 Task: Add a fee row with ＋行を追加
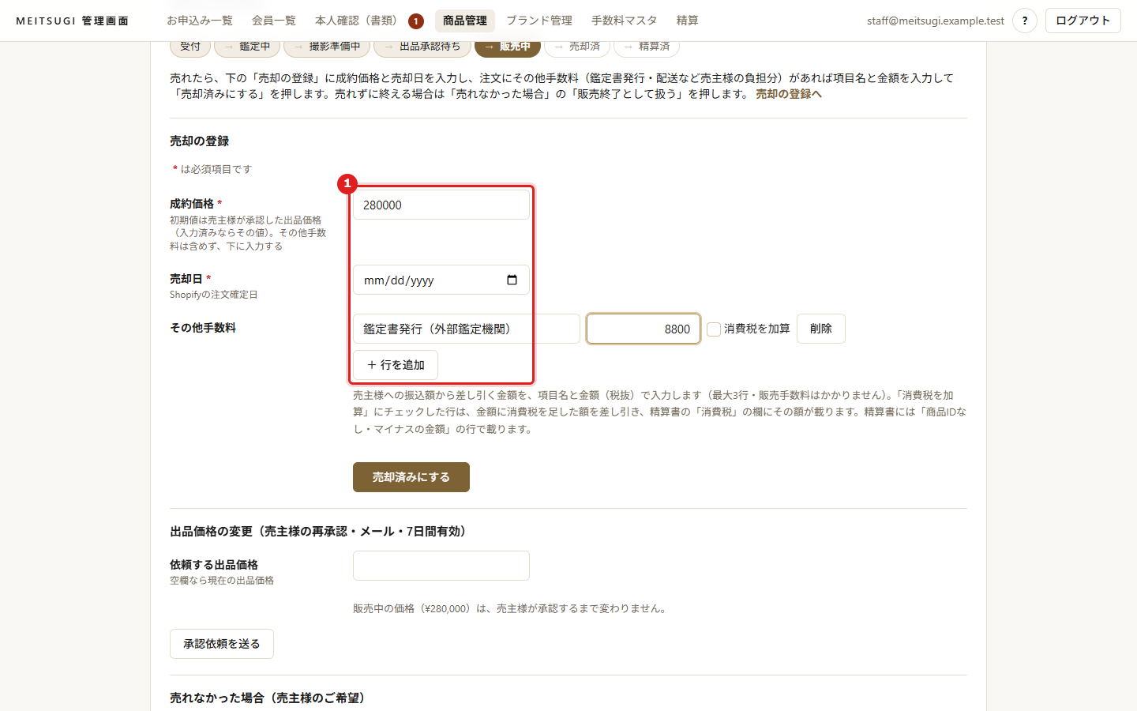(396, 365)
